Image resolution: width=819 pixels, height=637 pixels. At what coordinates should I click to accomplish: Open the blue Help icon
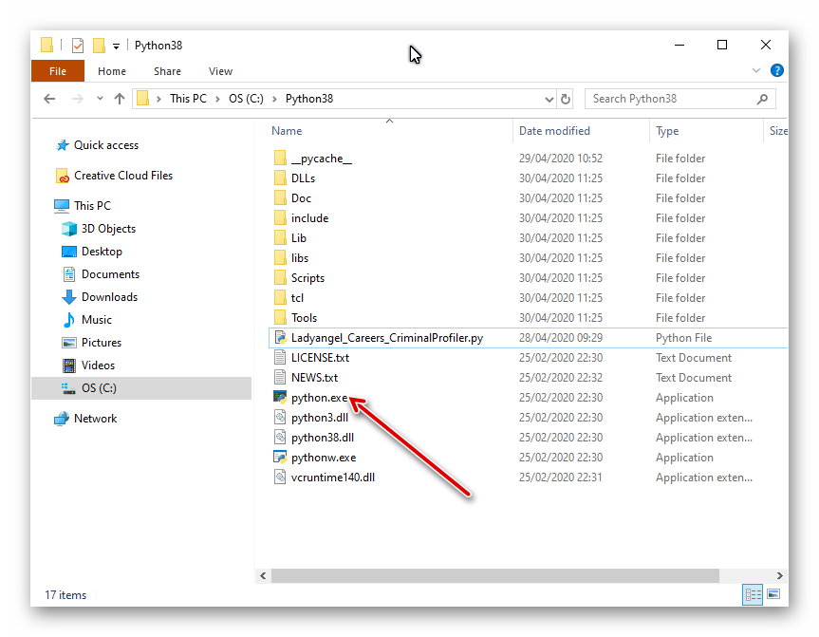776,70
